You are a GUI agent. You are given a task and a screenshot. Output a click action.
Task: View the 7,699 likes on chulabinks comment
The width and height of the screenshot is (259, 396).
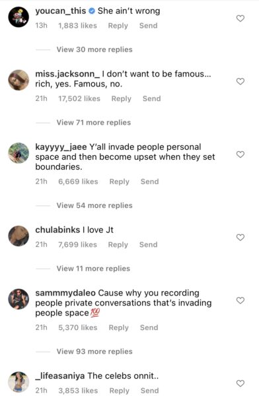(77, 244)
